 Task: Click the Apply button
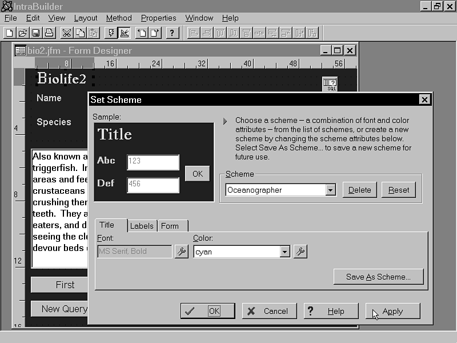pyautogui.click(x=392, y=311)
